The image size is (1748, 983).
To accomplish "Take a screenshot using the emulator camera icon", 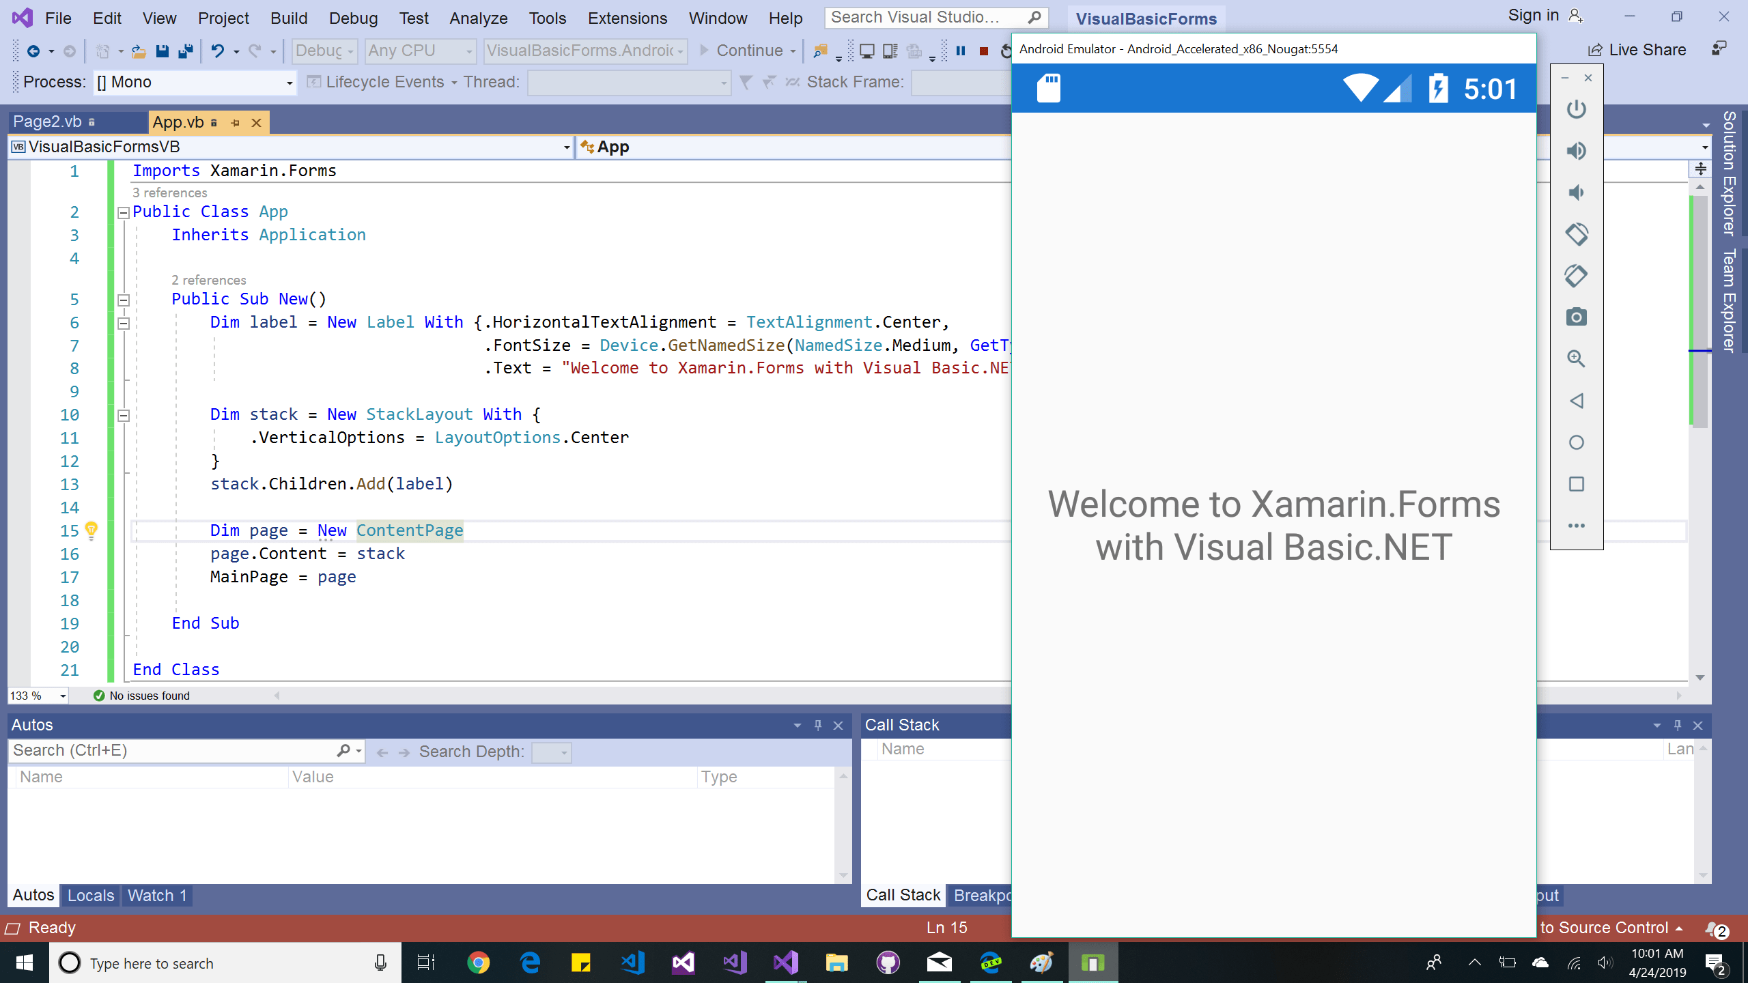I will coord(1576,317).
